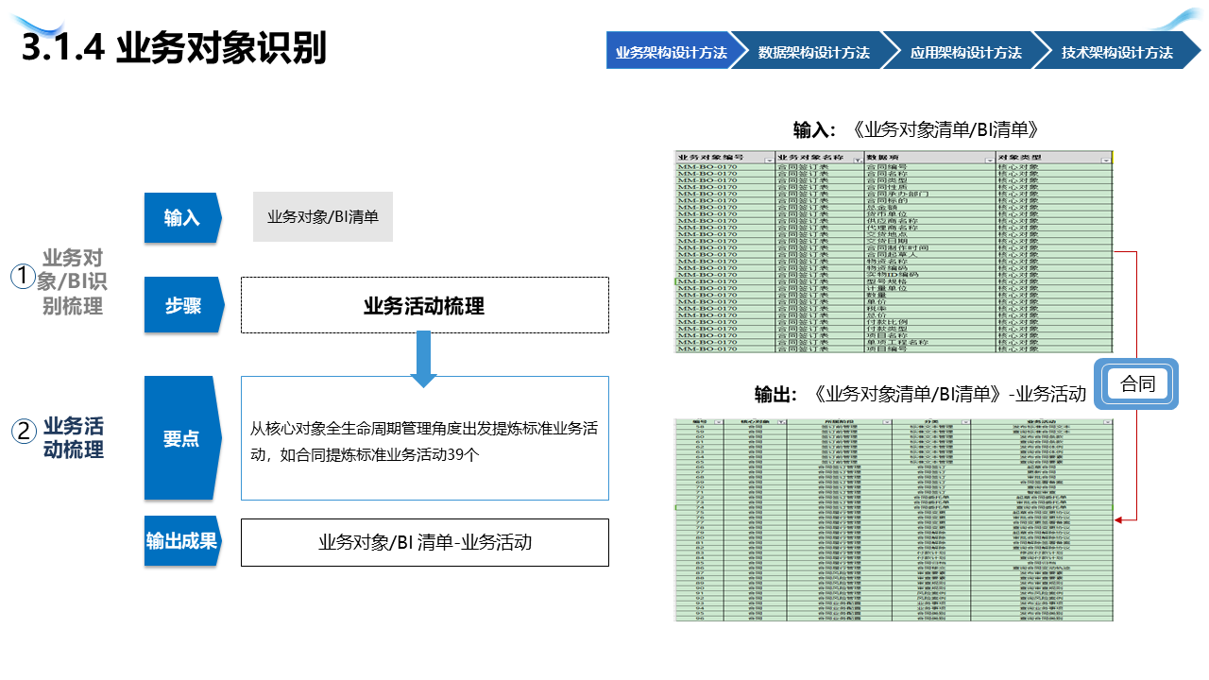Open the 分类 column filter in output table
1209x680 pixels.
tap(965, 422)
